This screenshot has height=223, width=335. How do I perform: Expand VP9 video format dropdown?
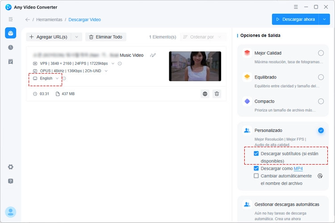[113, 64]
